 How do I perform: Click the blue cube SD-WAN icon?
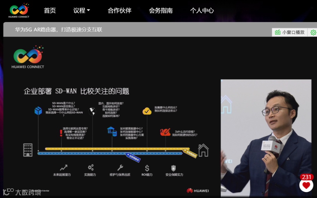(x=38, y=111)
